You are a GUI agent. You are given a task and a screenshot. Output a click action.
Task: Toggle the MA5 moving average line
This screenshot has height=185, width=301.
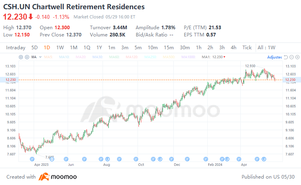(x=49, y=57)
